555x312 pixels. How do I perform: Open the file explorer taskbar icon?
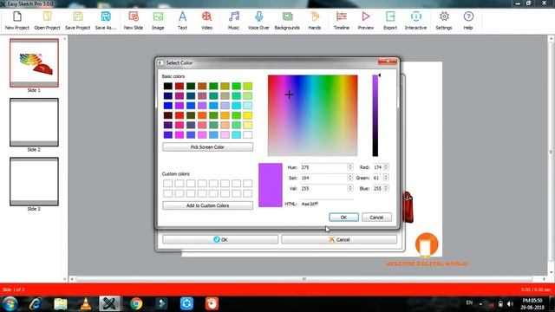click(x=61, y=304)
